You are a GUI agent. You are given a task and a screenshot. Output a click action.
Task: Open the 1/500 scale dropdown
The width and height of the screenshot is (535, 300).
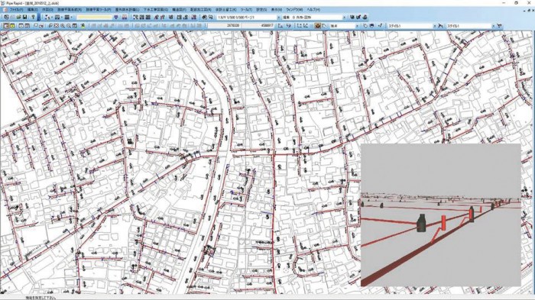[x=248, y=17]
